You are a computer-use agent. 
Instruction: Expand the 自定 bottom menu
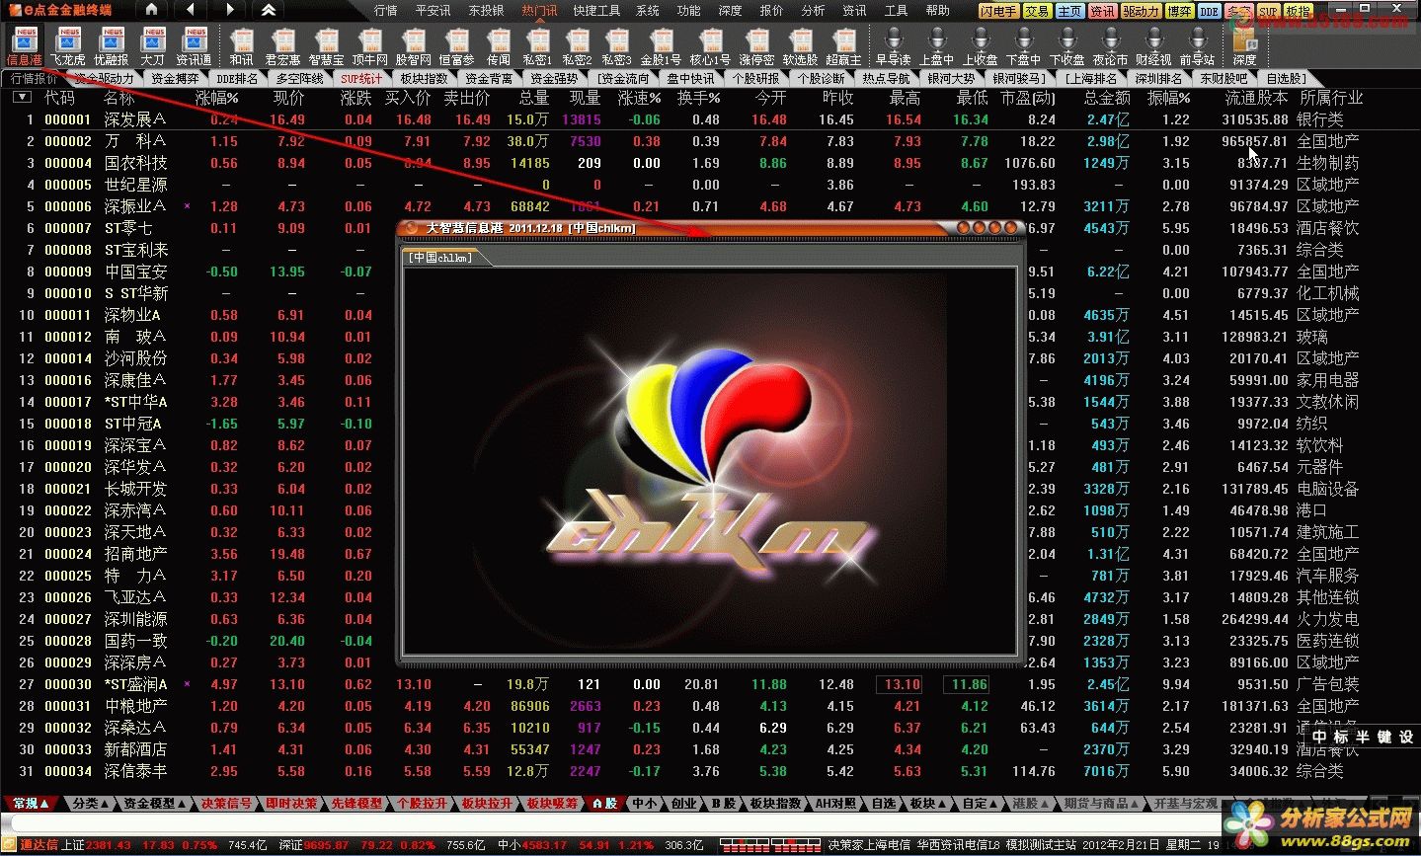point(980,804)
